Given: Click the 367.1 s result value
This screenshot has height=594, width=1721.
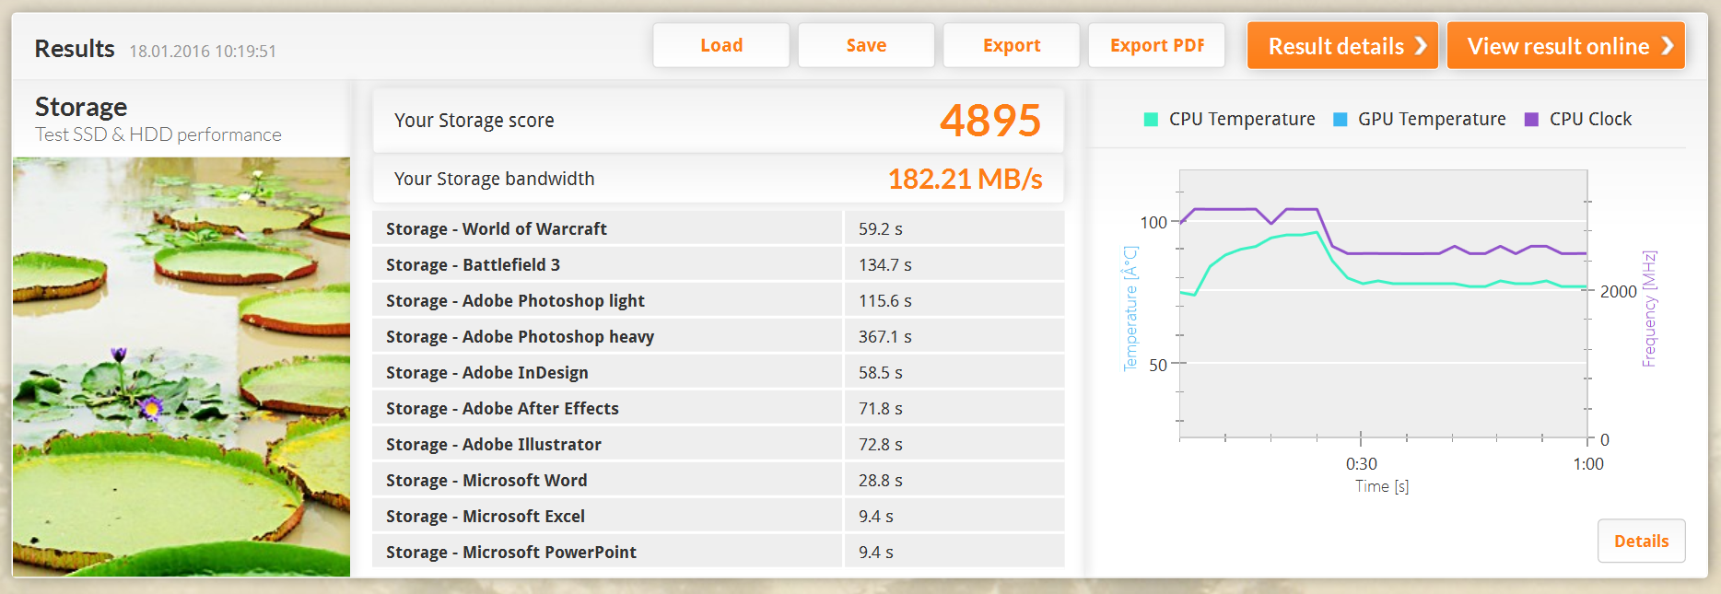Looking at the screenshot, I should [884, 336].
